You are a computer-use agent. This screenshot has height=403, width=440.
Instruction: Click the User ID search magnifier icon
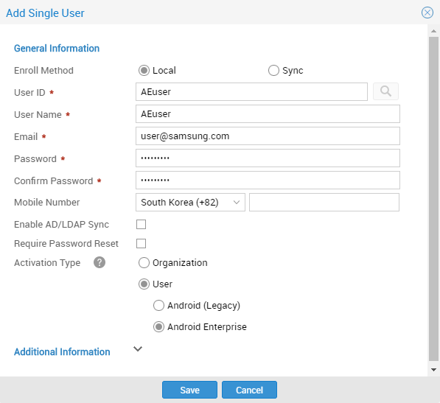click(385, 91)
